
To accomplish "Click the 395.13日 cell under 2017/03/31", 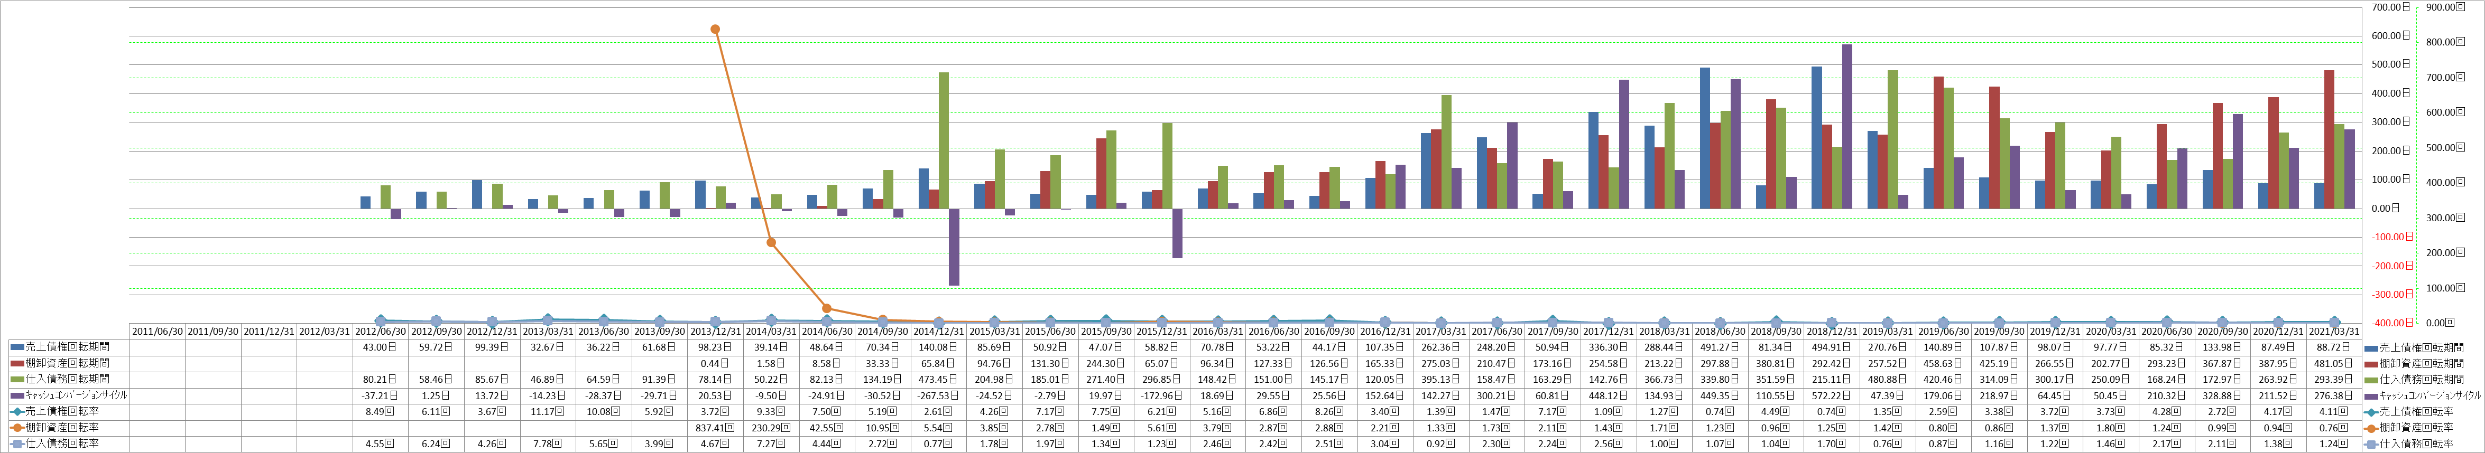I will (x=1441, y=379).
